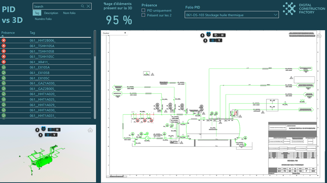This screenshot has width=327, height=183.
Task: Sort the list by Présence column
Action: tap(8, 33)
